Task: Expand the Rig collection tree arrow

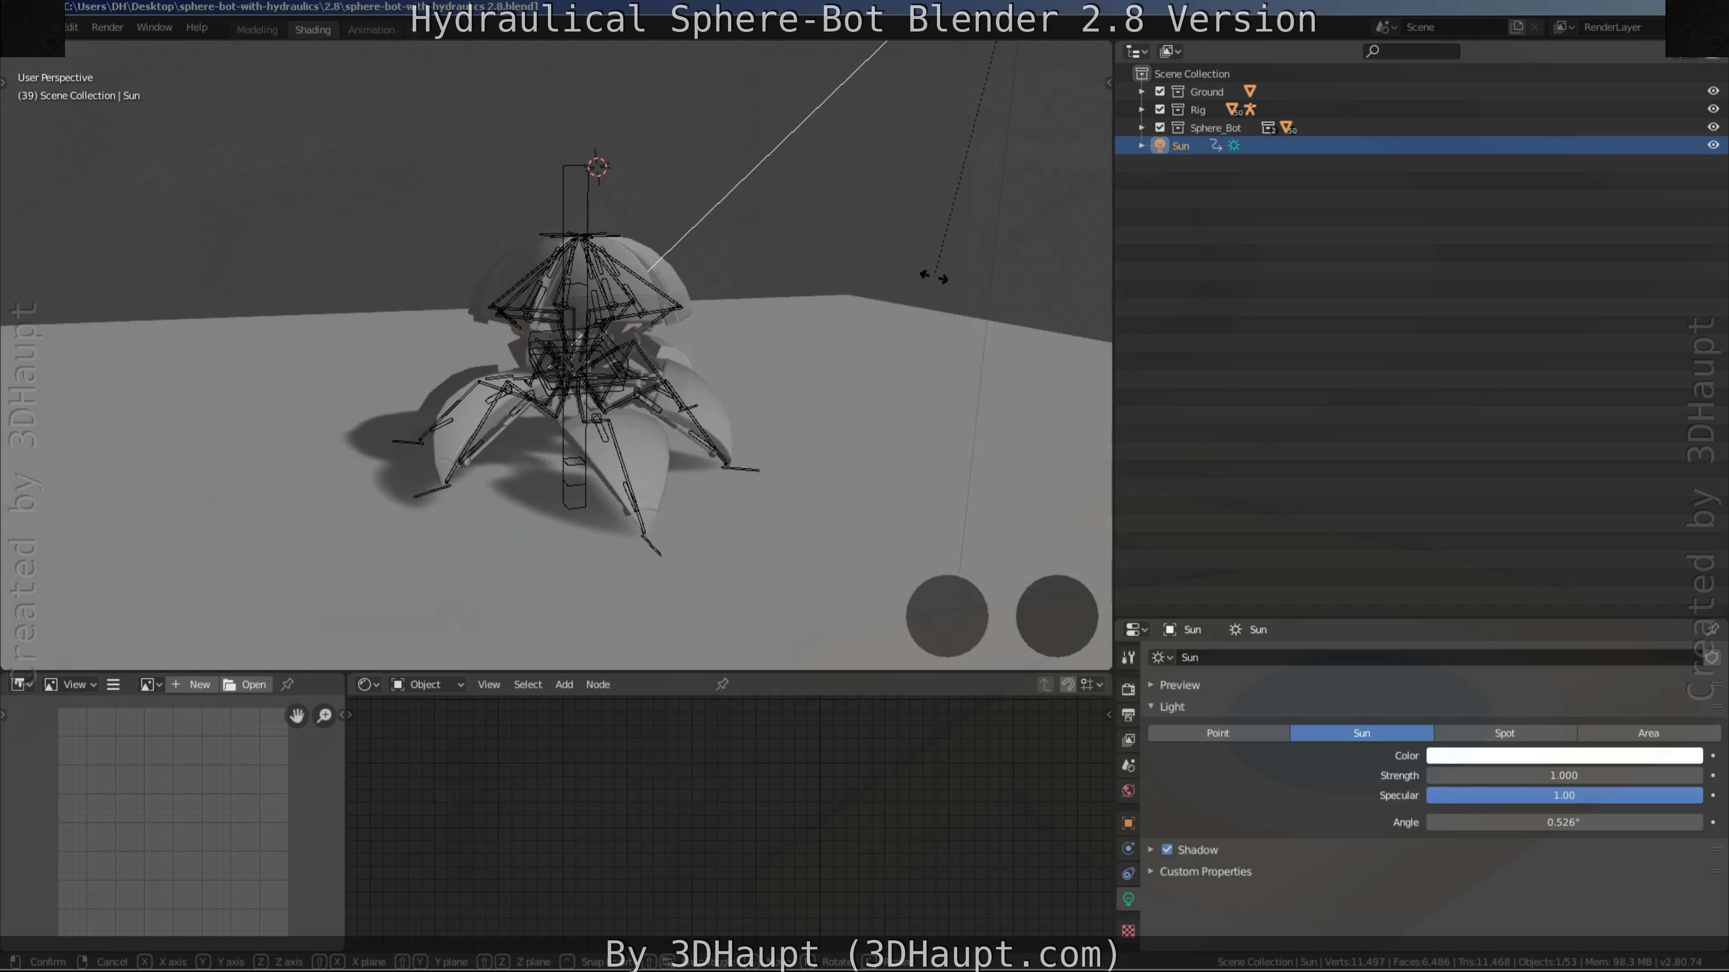Action: tap(1141, 109)
